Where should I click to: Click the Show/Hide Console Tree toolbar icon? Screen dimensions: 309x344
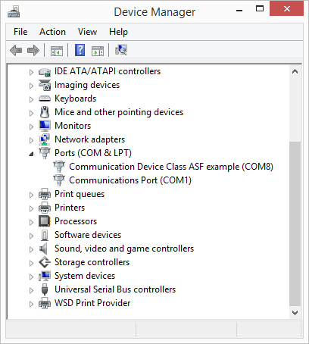click(x=57, y=51)
